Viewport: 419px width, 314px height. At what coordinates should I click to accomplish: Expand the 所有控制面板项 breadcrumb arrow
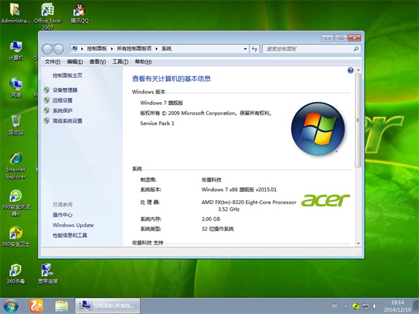(x=156, y=49)
